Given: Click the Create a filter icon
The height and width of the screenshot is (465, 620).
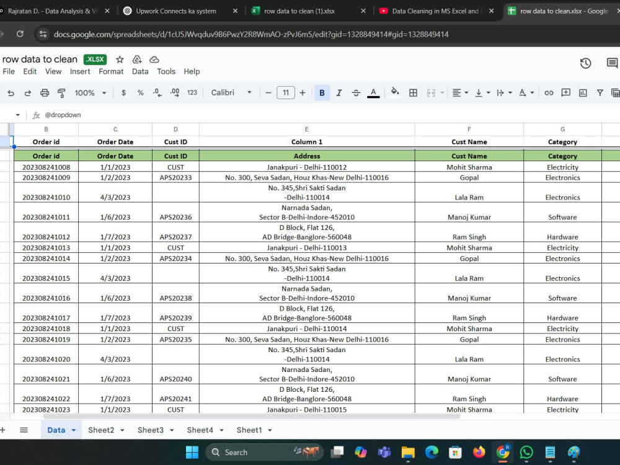Looking at the screenshot, I should click(x=600, y=93).
